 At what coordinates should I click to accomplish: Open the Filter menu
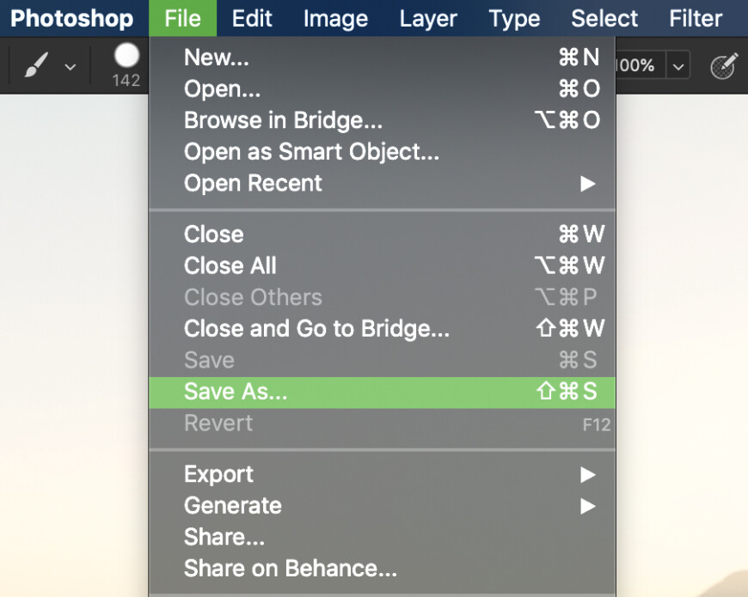pos(695,18)
